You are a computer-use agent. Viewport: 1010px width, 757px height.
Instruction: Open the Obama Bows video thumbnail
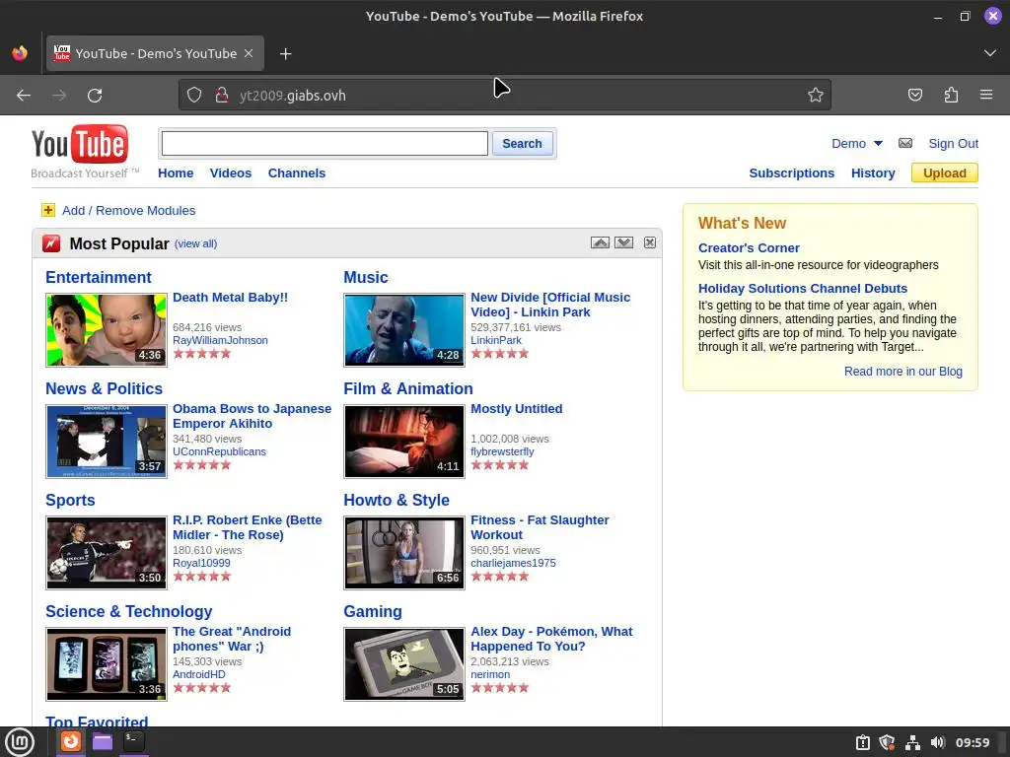pyautogui.click(x=107, y=442)
